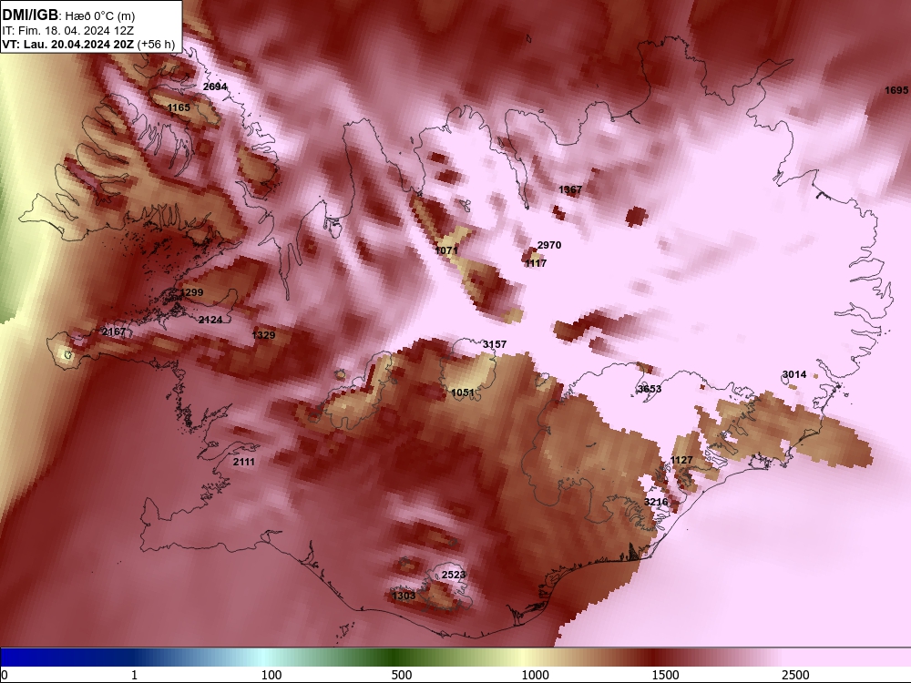
Task: Select the 1695 value label
Action: 896,90
